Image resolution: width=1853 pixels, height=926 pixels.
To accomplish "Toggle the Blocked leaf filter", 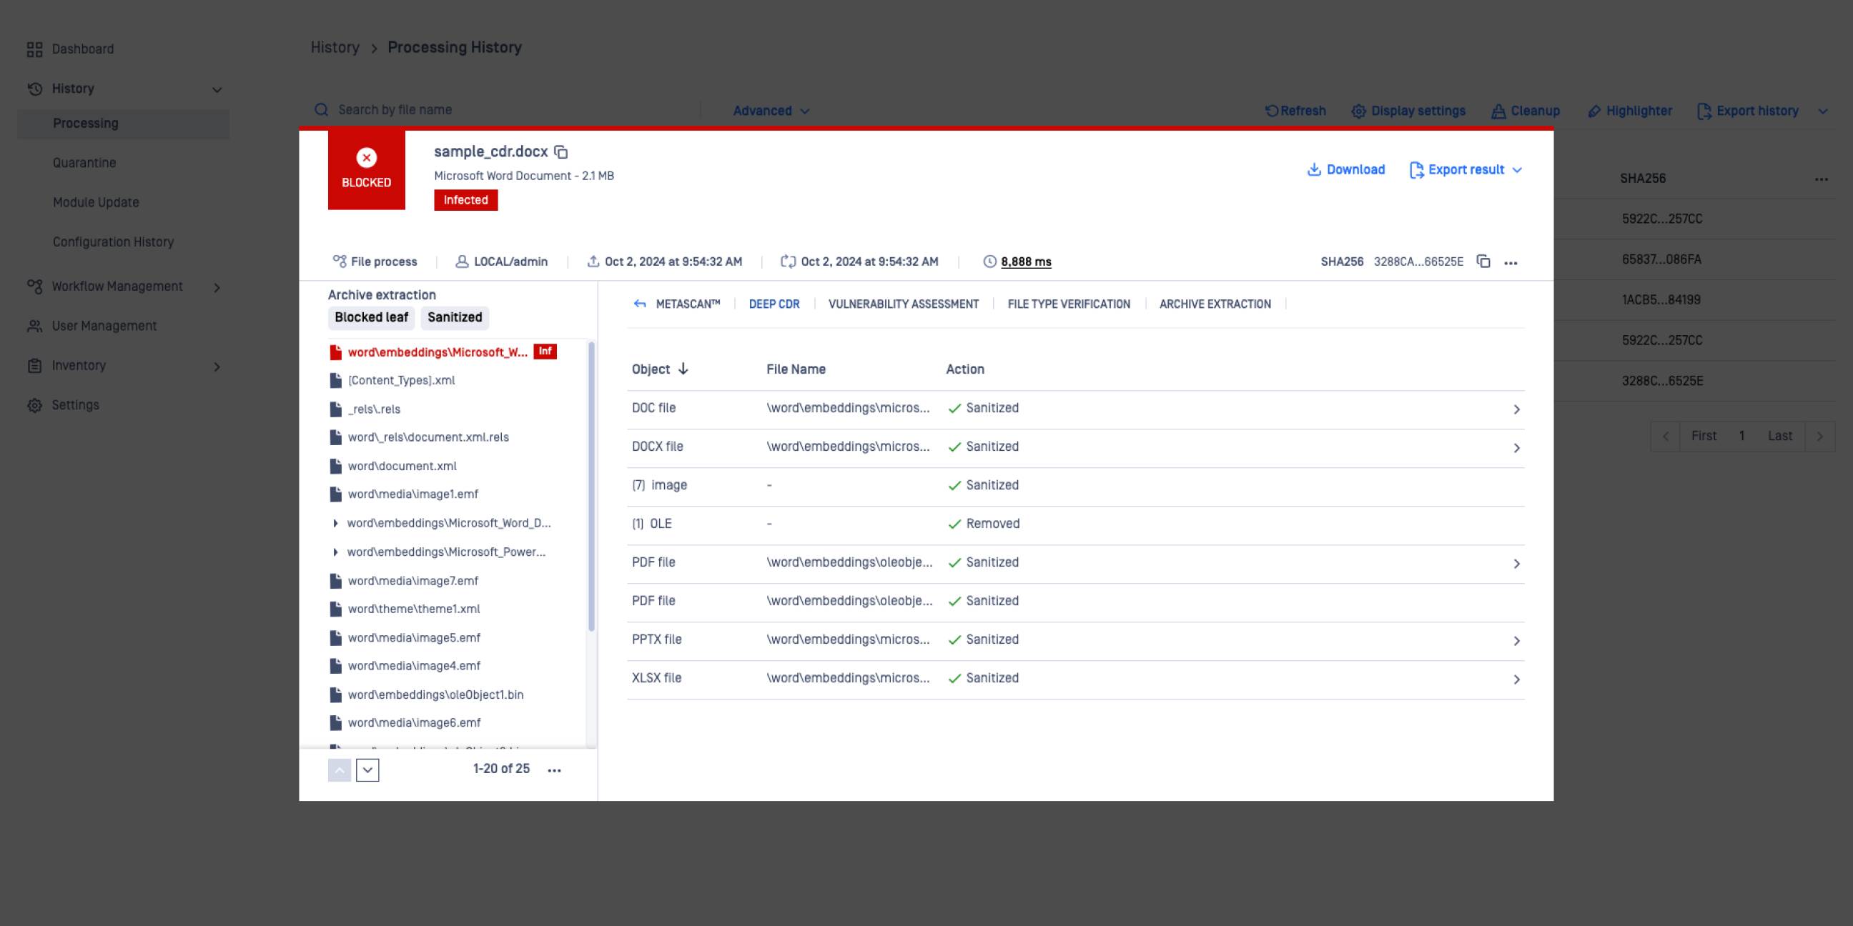I will [371, 318].
